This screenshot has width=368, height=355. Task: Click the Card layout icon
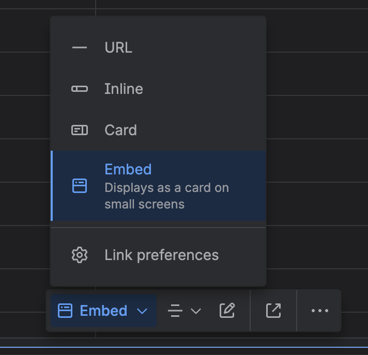pos(80,130)
